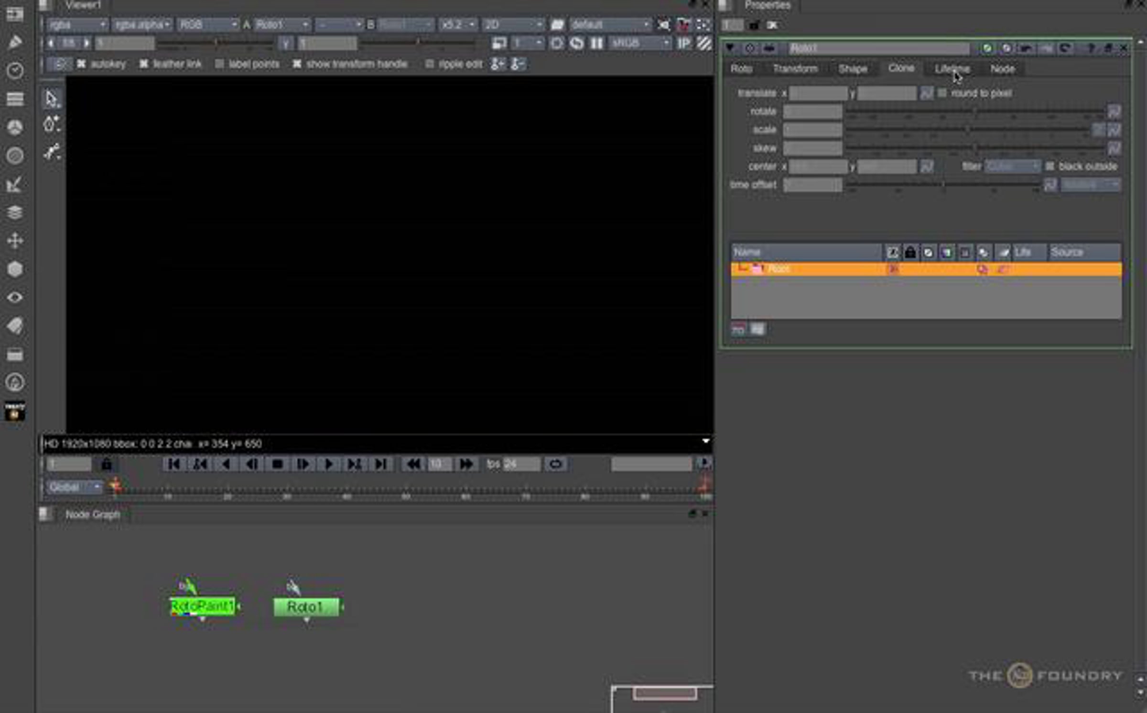
Task: Click the lock icon beside the frame field
Action: 107,464
